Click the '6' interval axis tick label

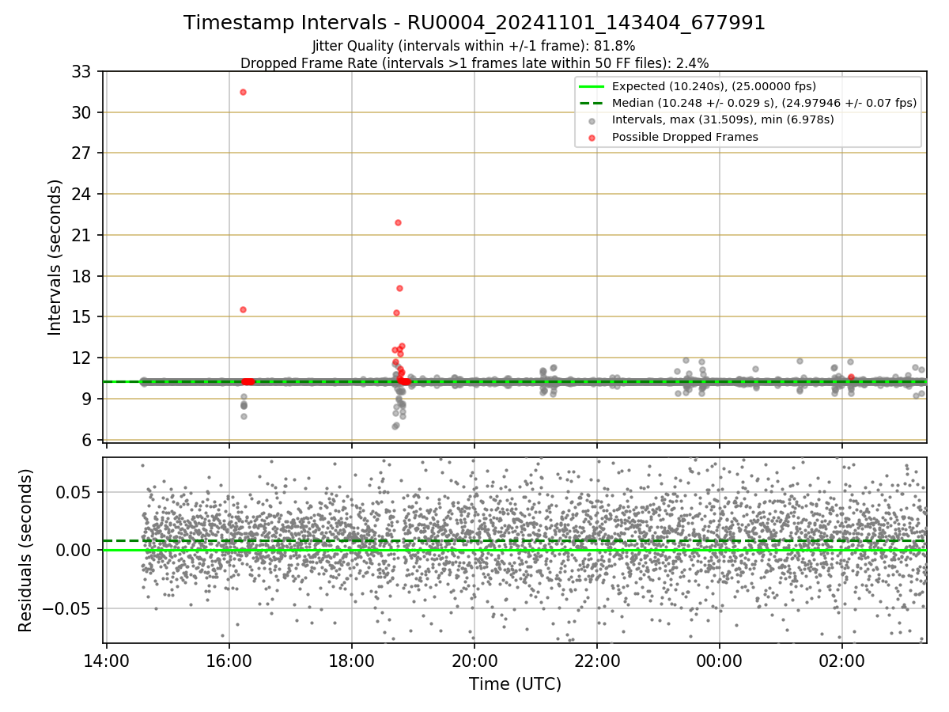pyautogui.click(x=88, y=441)
